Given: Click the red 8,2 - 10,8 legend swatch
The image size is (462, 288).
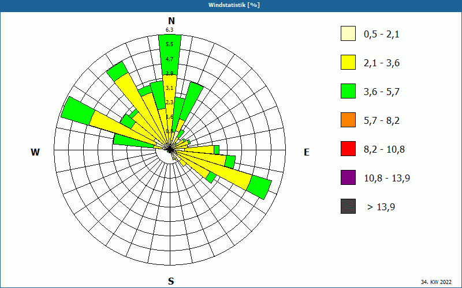Looking at the screenshot, I should point(348,149).
